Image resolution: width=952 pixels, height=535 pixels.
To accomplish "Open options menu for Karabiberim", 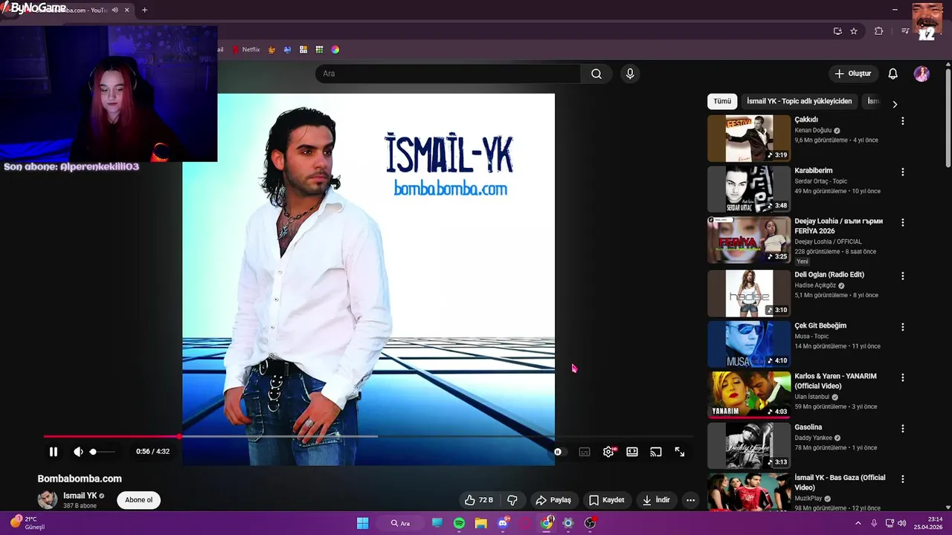I will point(903,172).
